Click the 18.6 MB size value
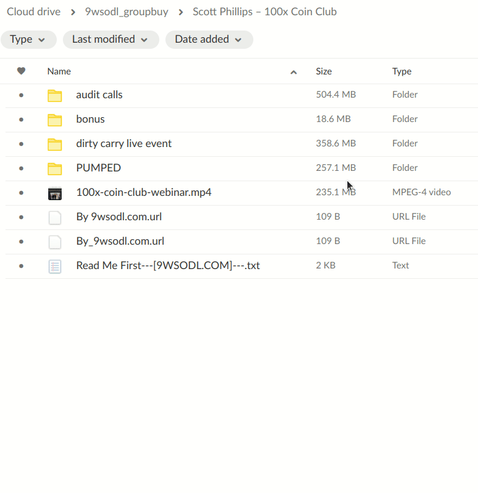 [x=333, y=119]
